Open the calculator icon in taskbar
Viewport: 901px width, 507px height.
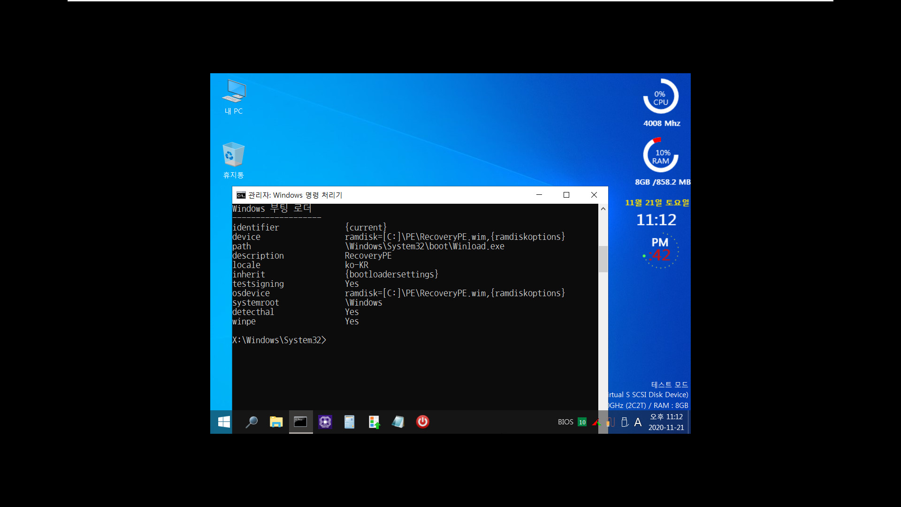click(x=349, y=422)
